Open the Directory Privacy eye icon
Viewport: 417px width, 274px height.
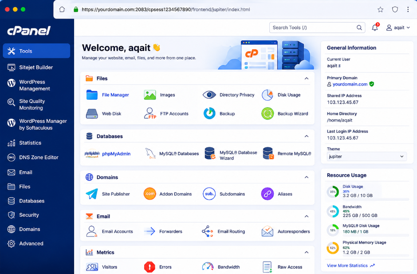click(x=209, y=95)
